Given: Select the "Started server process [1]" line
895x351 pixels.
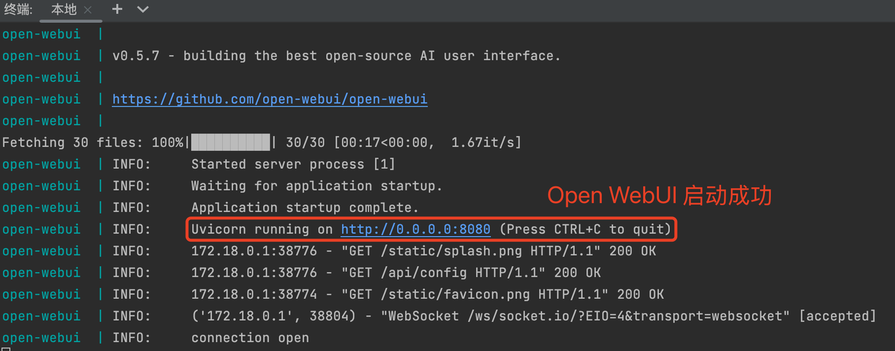Looking at the screenshot, I should point(293,164).
